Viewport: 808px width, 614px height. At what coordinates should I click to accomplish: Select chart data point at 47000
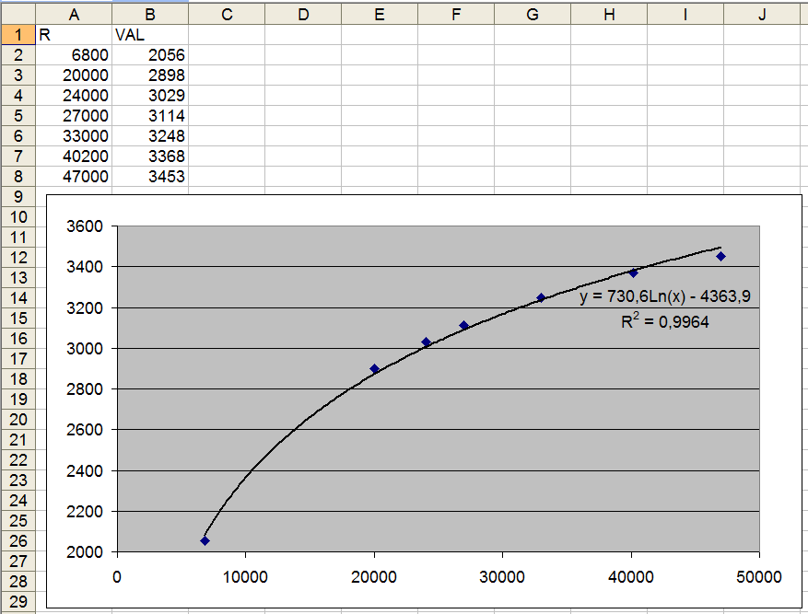pyautogui.click(x=720, y=256)
